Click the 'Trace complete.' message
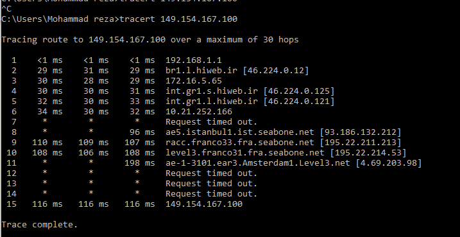This screenshot has height=237, width=460. [40, 225]
